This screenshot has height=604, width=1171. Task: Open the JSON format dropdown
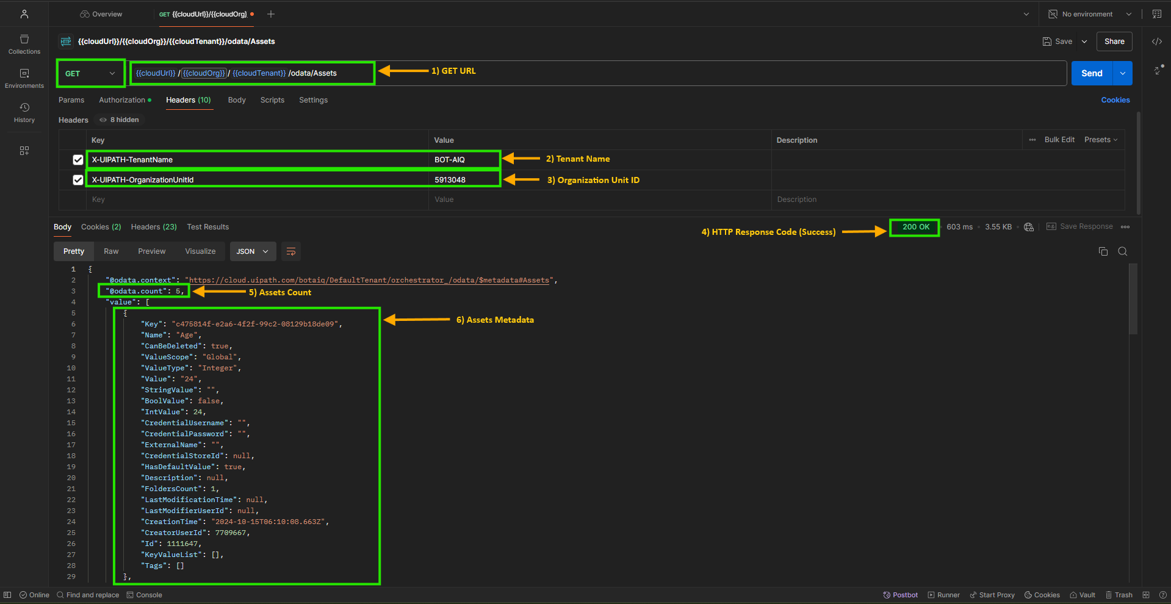point(253,251)
